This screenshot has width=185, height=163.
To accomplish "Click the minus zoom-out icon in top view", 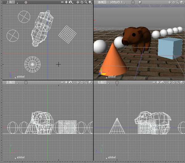I will [x=62, y=2].
